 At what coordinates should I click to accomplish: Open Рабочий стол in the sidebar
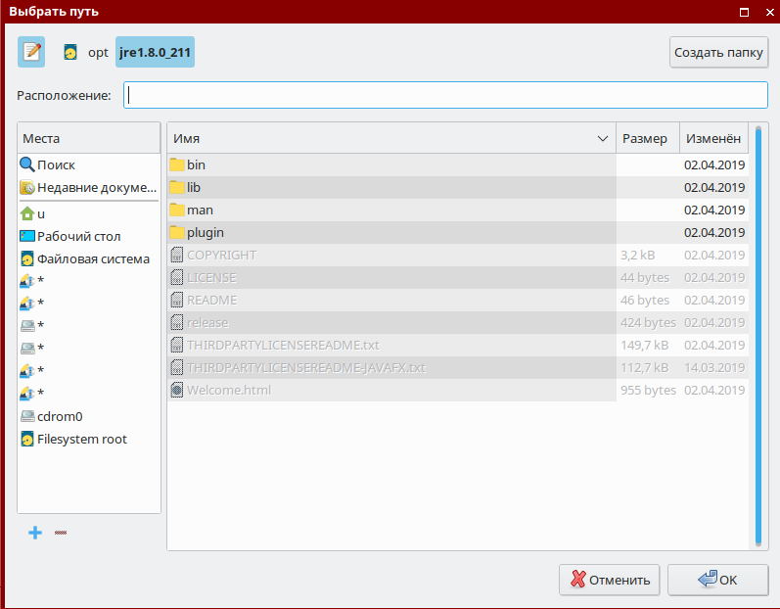pos(78,236)
